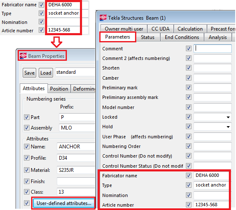
Task: Click the standard saved-settings combo box
Action: [x=75, y=72]
